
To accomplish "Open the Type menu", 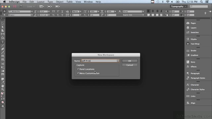I will 50,2.
